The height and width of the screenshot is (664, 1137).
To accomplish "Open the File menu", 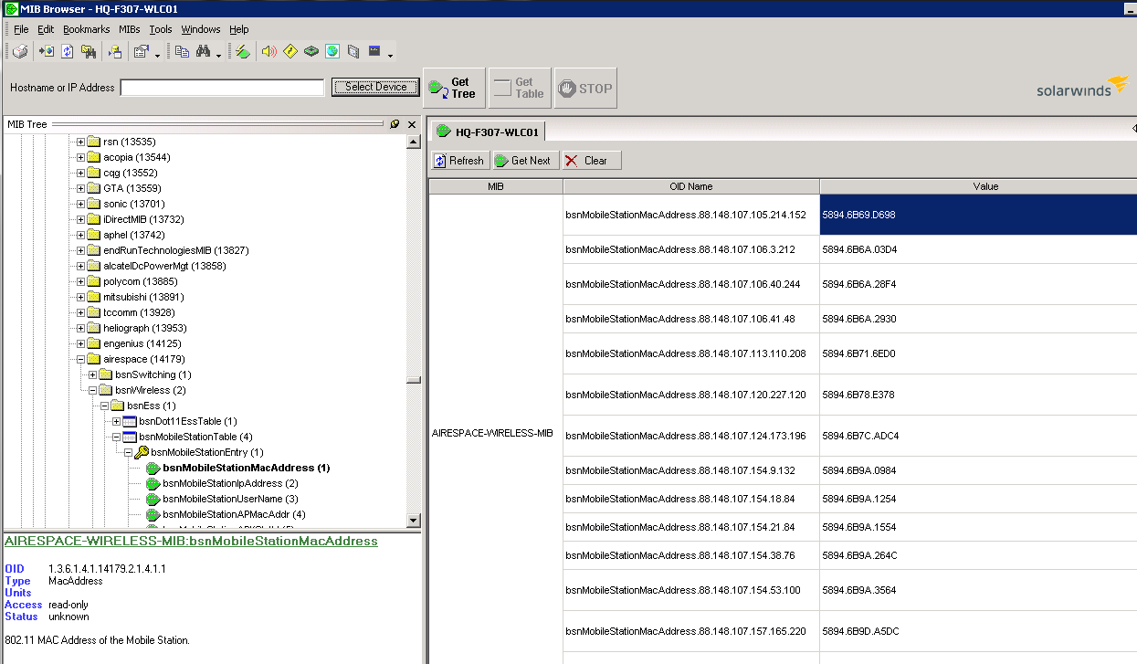I will (21, 29).
